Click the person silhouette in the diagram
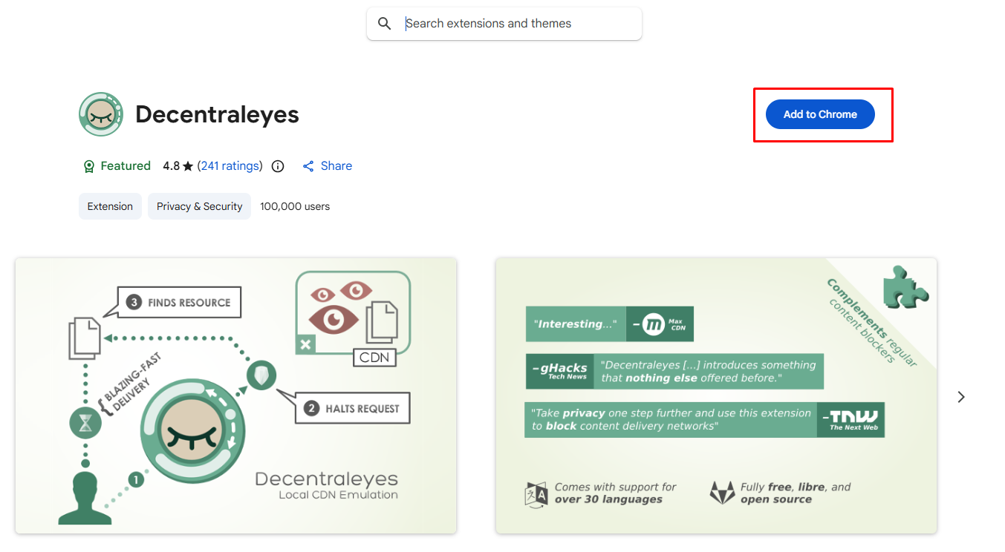The image size is (1005, 552). (86, 499)
